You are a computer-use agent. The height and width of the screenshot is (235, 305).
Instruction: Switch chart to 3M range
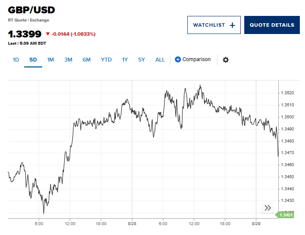pos(68,60)
